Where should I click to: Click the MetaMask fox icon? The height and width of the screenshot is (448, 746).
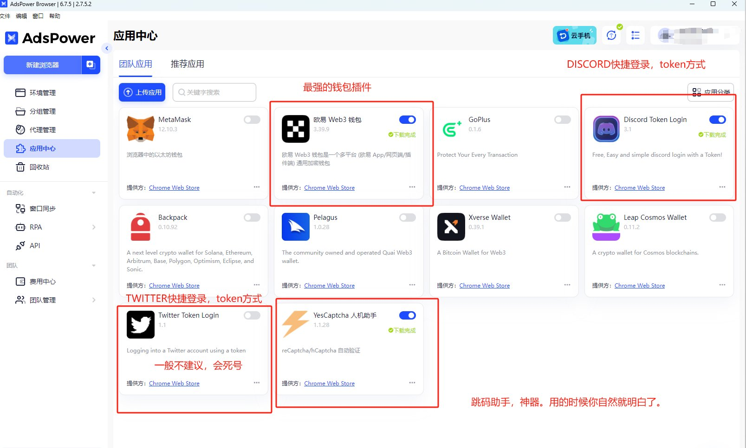(140, 129)
